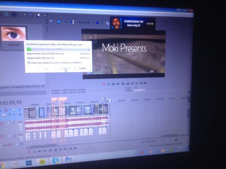Image resolution: width=226 pixels, height=169 pixels.
Task: Go to End in timeline transport bar
Action: [66, 149]
